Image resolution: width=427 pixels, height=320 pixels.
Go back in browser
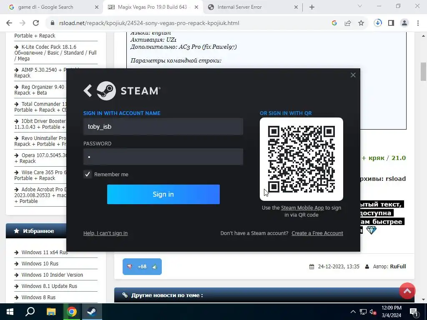[9, 23]
